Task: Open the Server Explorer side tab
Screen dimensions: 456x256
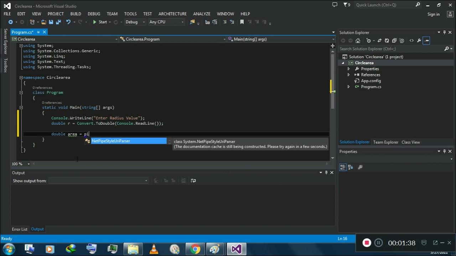Action: (x=5, y=41)
